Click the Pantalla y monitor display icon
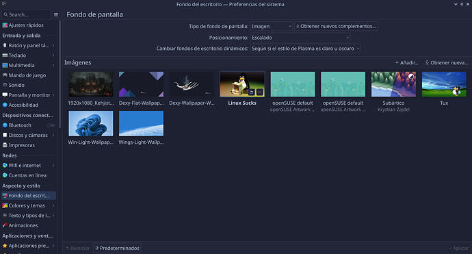 tap(5, 95)
